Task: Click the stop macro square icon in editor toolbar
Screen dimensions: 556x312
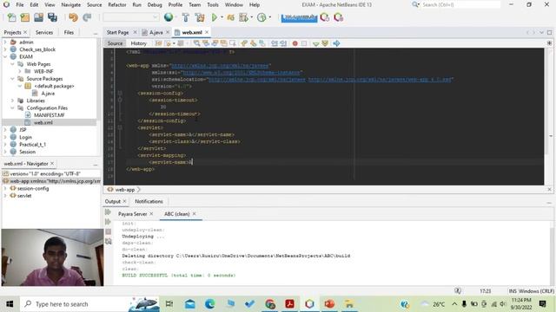Action: coord(304,43)
